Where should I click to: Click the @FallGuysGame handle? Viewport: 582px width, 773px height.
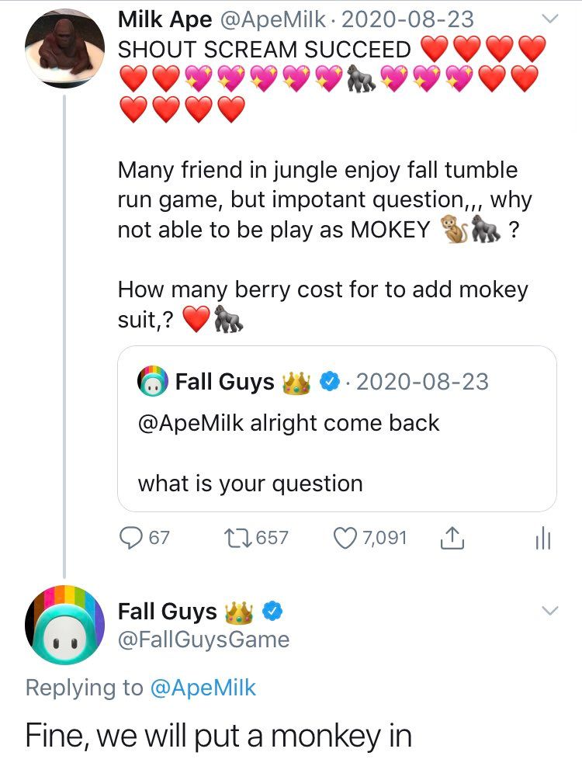pyautogui.click(x=203, y=640)
